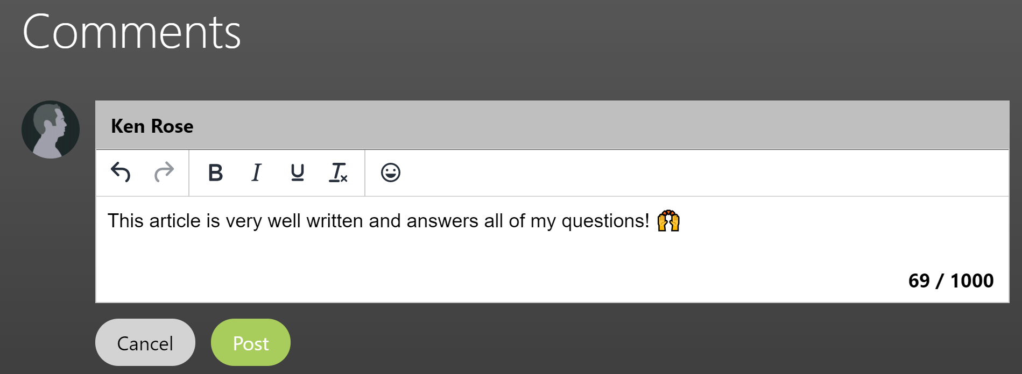Undo the last edit in comment editor
The height and width of the screenshot is (374, 1022).
coord(121,172)
